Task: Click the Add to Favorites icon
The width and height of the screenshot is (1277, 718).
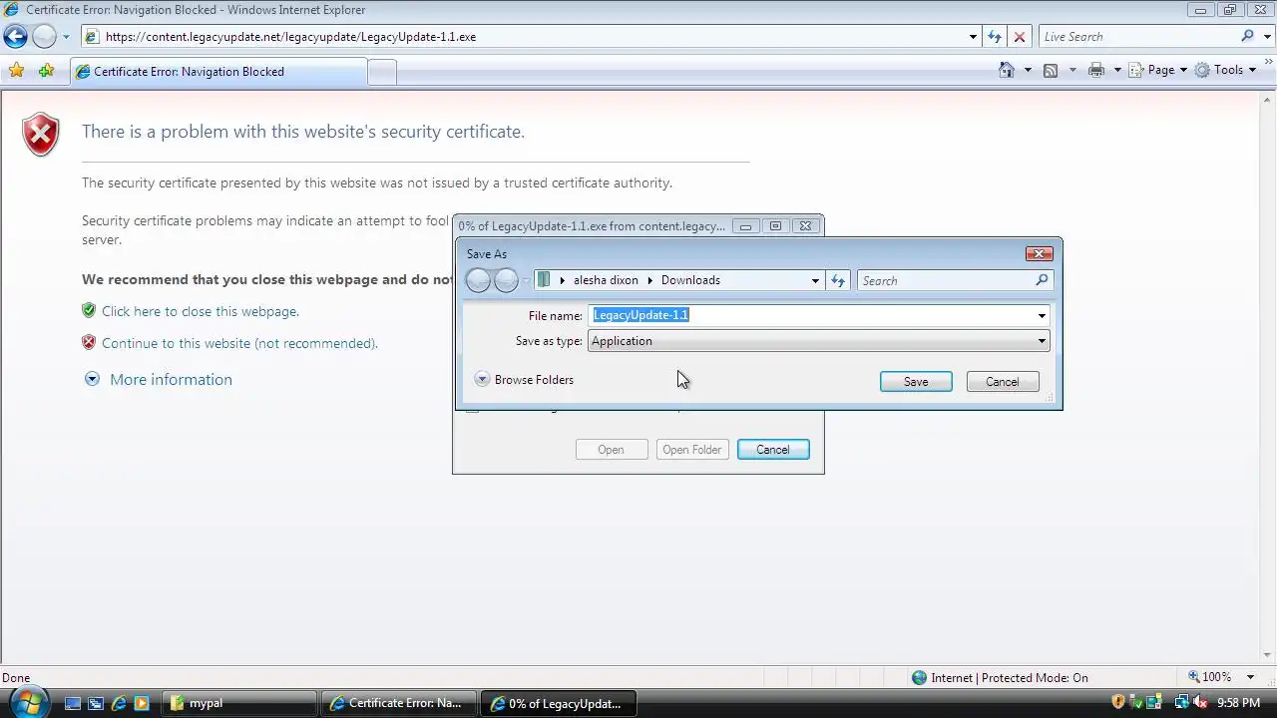Action: pos(46,71)
